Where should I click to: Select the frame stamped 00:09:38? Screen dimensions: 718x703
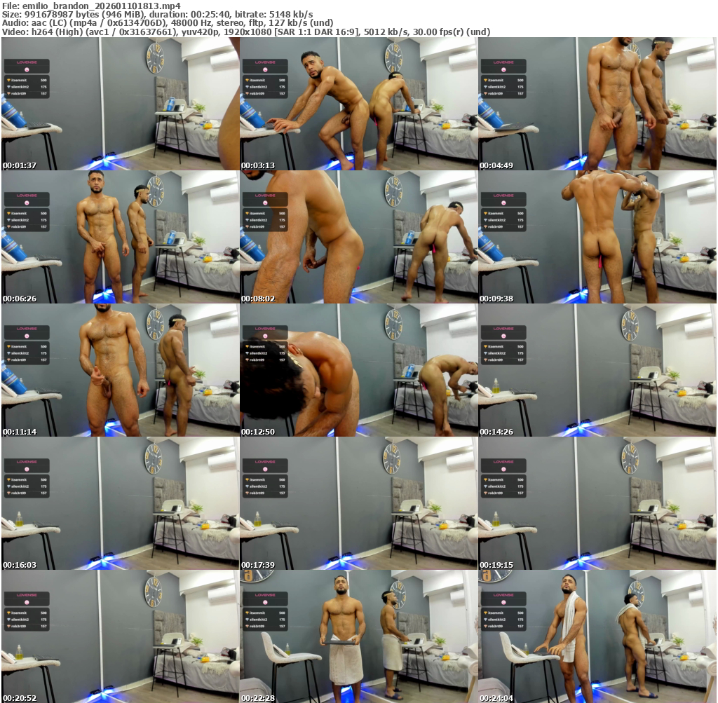click(x=597, y=237)
